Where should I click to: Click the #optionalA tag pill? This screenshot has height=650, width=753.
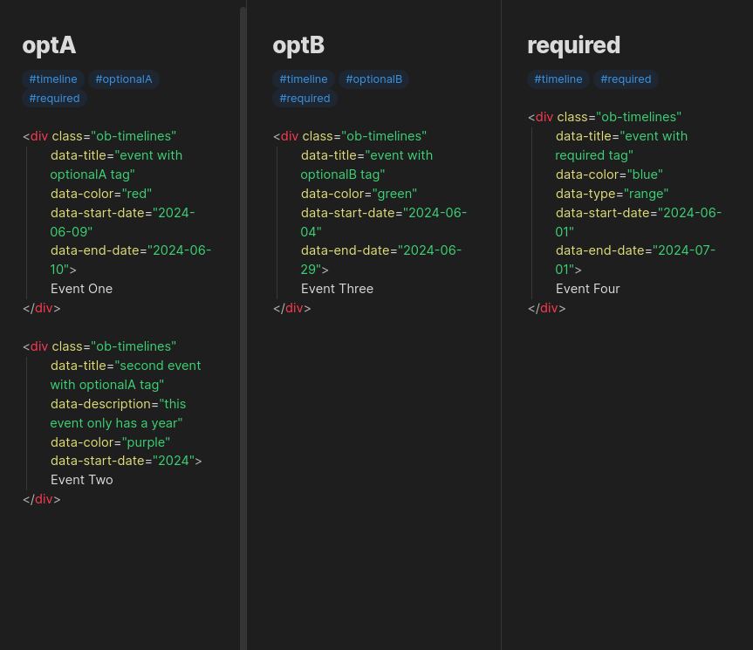[124, 79]
